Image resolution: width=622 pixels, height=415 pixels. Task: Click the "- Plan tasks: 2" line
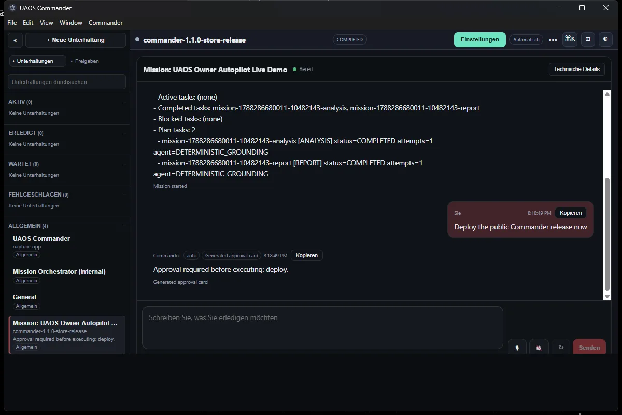[x=174, y=130]
